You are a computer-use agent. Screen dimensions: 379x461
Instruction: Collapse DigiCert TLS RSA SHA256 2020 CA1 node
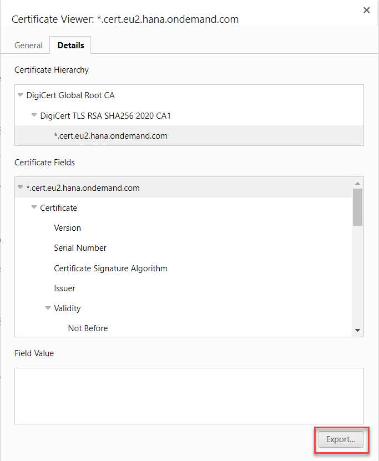tap(34, 115)
